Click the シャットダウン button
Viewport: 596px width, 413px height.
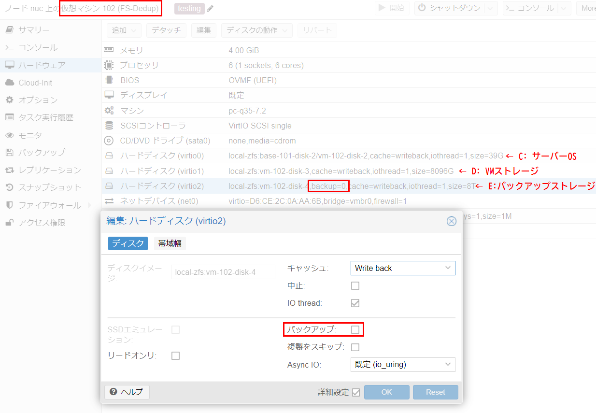[x=449, y=8]
